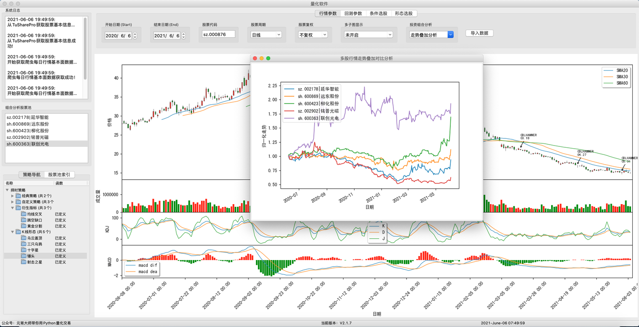Viewport: 639px width, 327px height.
Task: Click the 开始日期 stepper arrows
Action: [x=135, y=35]
